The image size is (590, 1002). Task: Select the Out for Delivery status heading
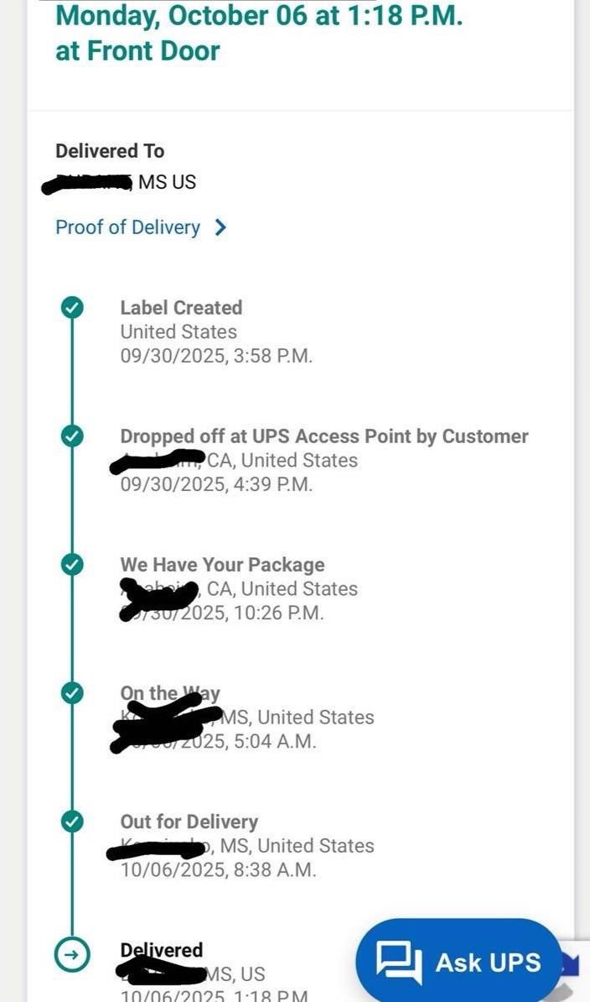189,822
